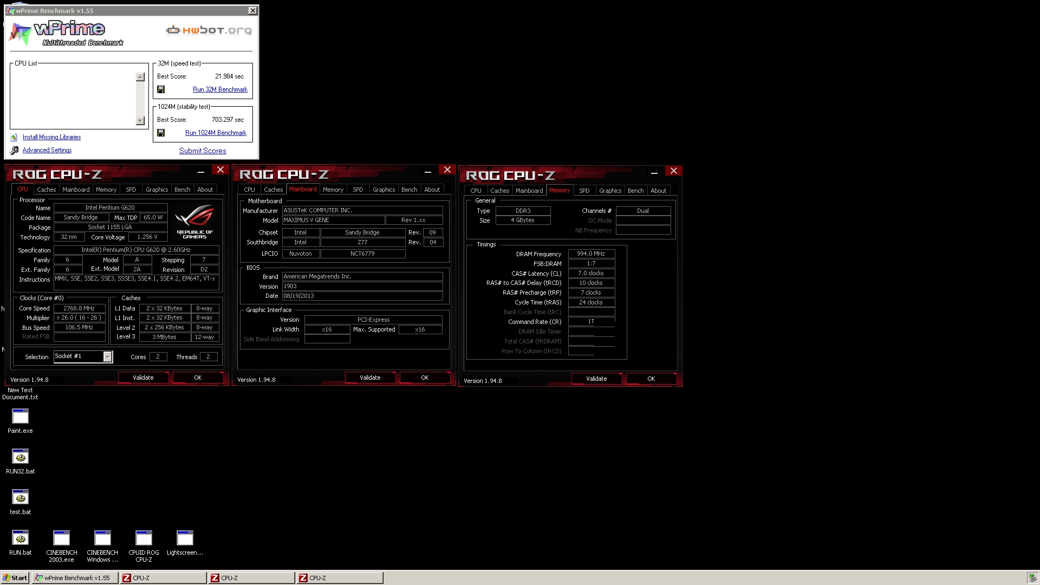Image resolution: width=1040 pixels, height=585 pixels.
Task: Click the 32M best score 21.984 sec
Action: pyautogui.click(x=230, y=76)
